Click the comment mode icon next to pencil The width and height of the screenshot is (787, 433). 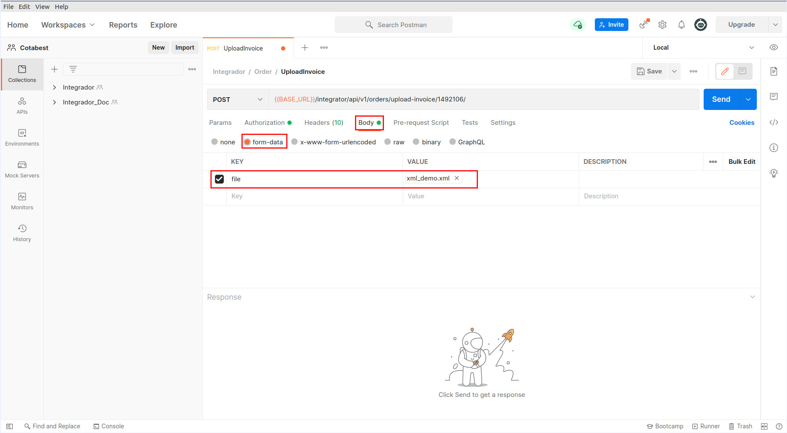[742, 71]
